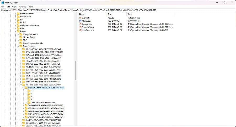Collapse the PowerSettings key
The image size is (236, 127).
[18, 46]
